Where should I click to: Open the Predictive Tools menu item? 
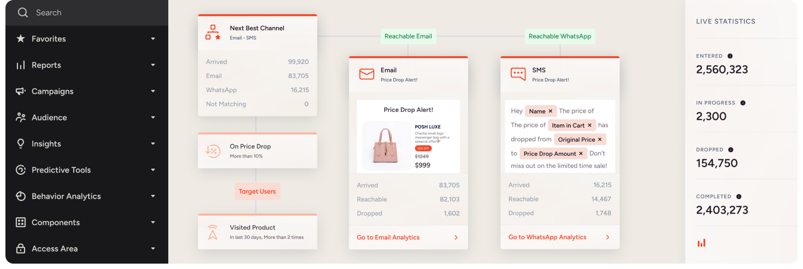click(87, 170)
